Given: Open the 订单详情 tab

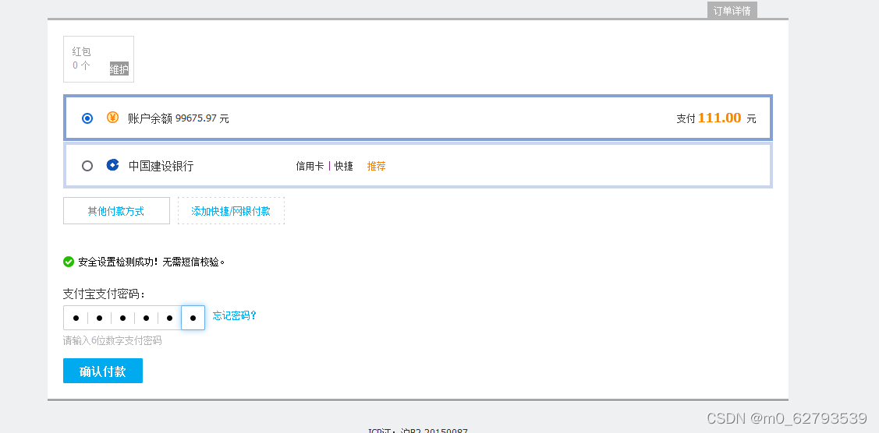Looking at the screenshot, I should tap(732, 11).
